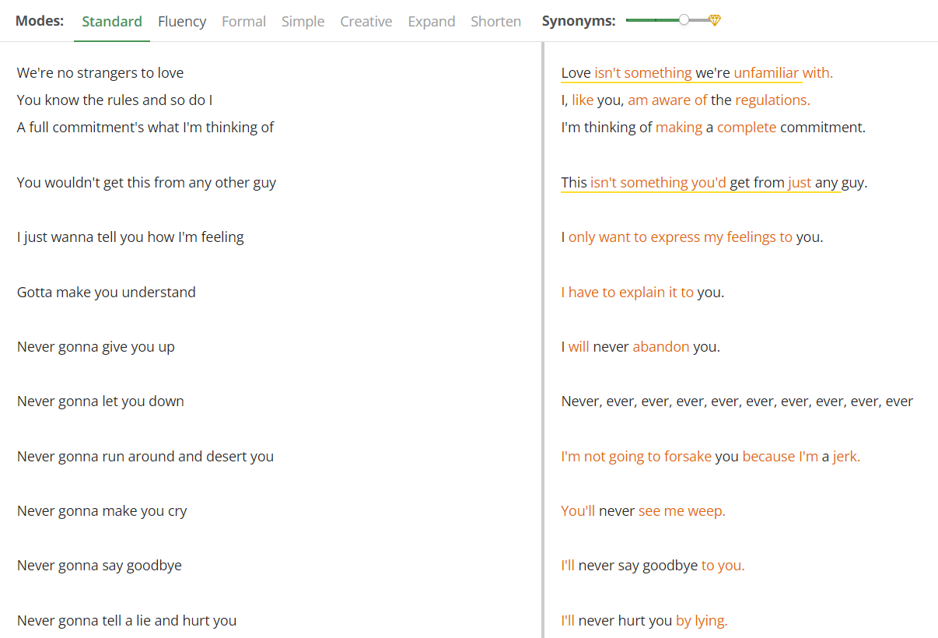Click input line 'I just wanna tell you how I'm feeling'
938x638 pixels.
click(131, 237)
